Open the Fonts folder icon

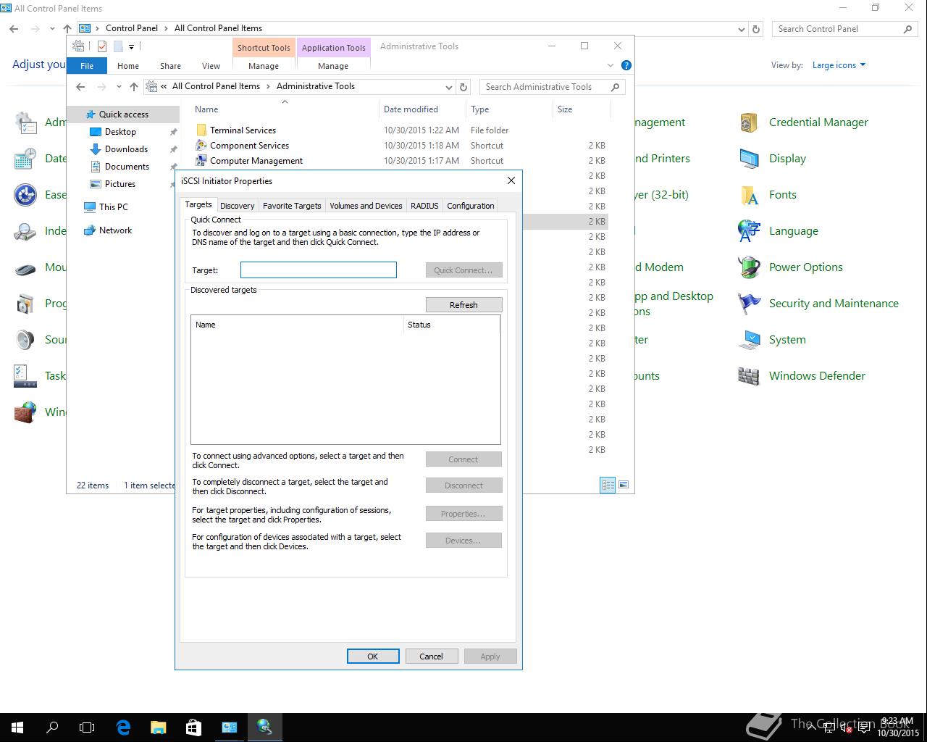point(749,195)
